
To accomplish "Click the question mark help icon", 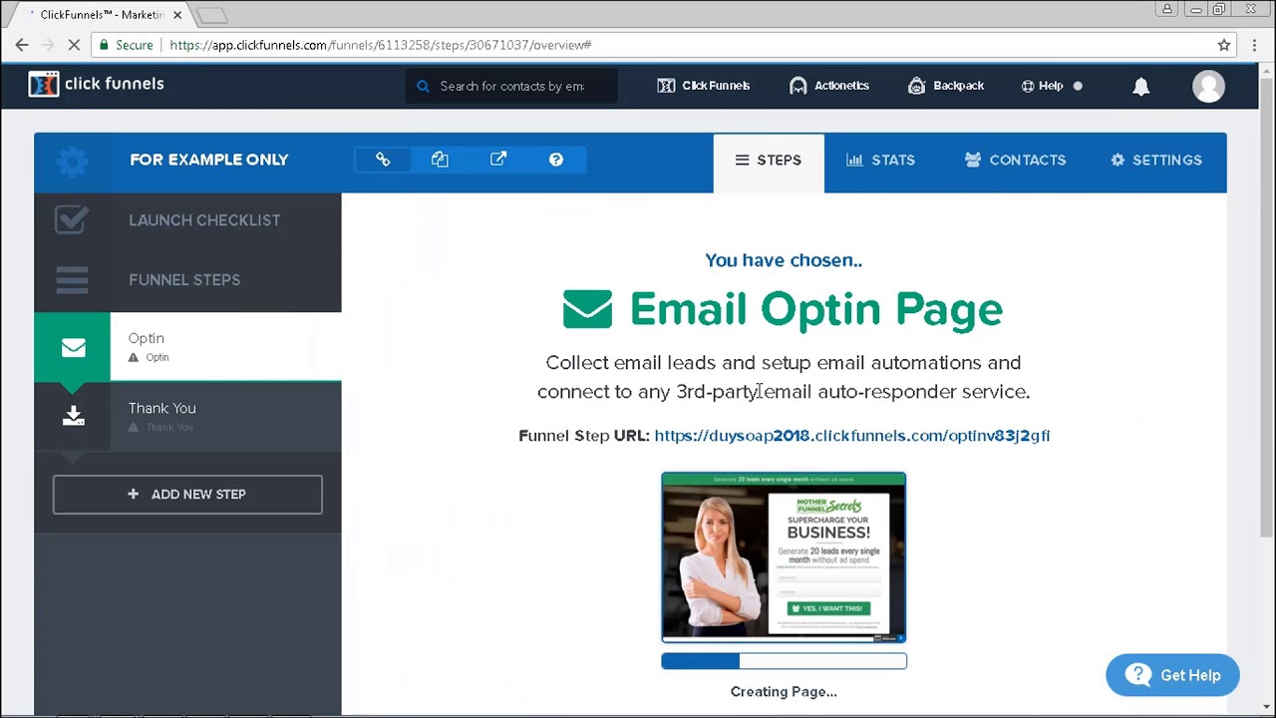I will 556,160.
